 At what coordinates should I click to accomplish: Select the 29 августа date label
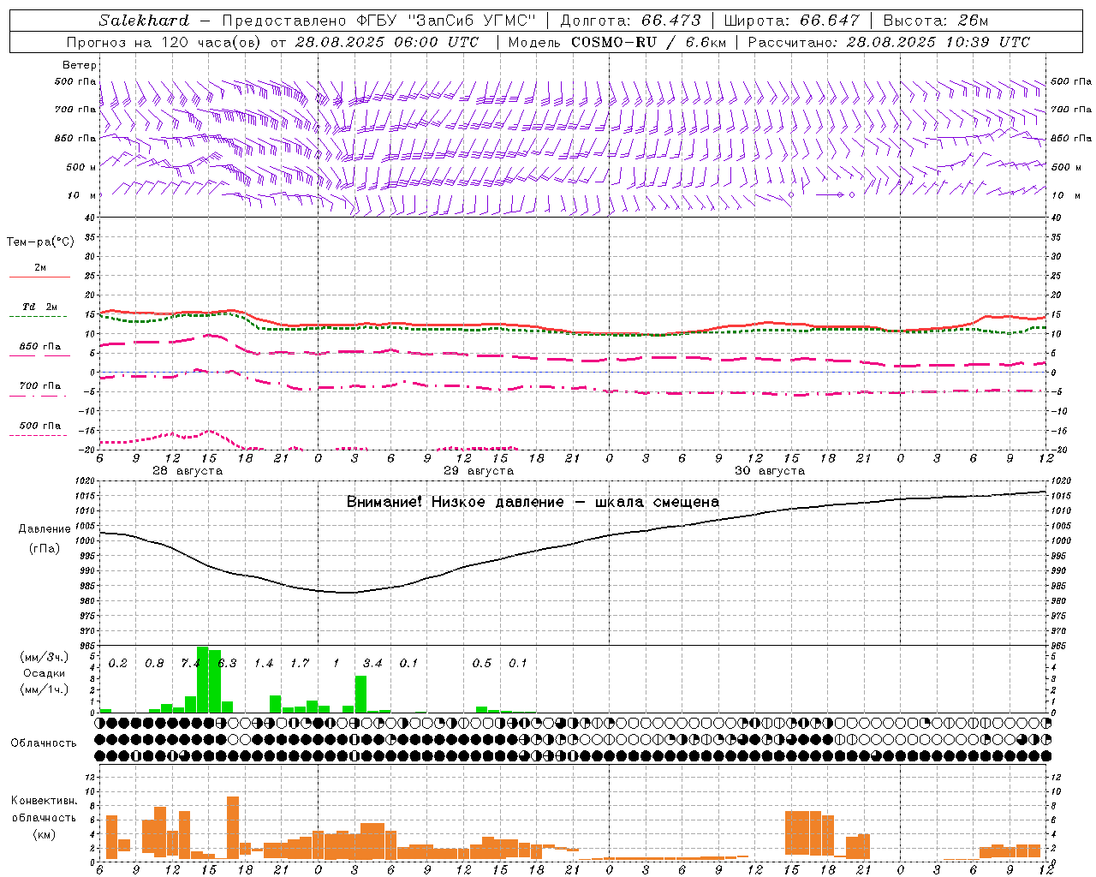pos(479,471)
